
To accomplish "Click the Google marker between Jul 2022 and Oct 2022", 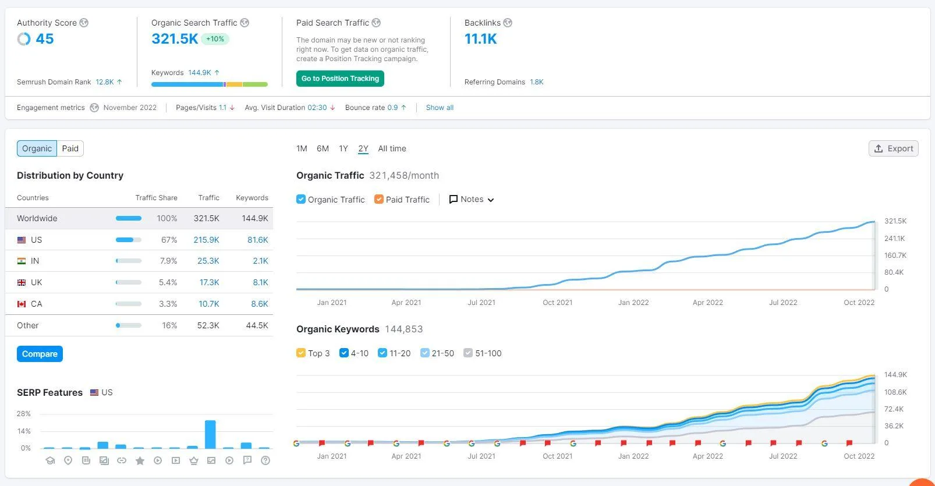I will (824, 444).
